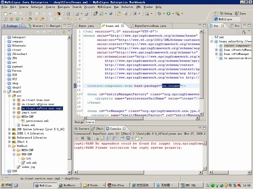The height and width of the screenshot is (189, 253).
Task: Open dropdown next to Debug icon
Action: (x=164, y=14)
